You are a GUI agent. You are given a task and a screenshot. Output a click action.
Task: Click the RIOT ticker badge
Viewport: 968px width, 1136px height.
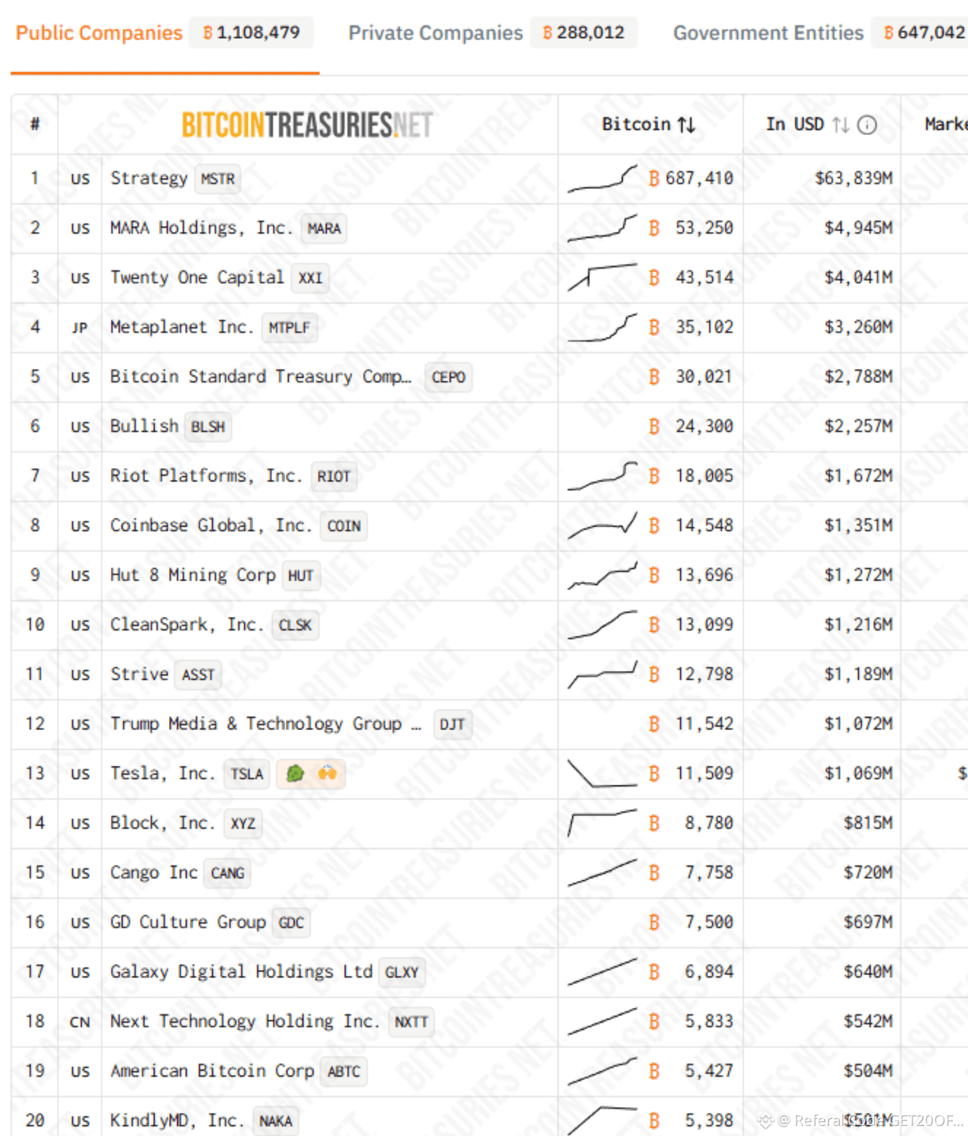tap(334, 477)
